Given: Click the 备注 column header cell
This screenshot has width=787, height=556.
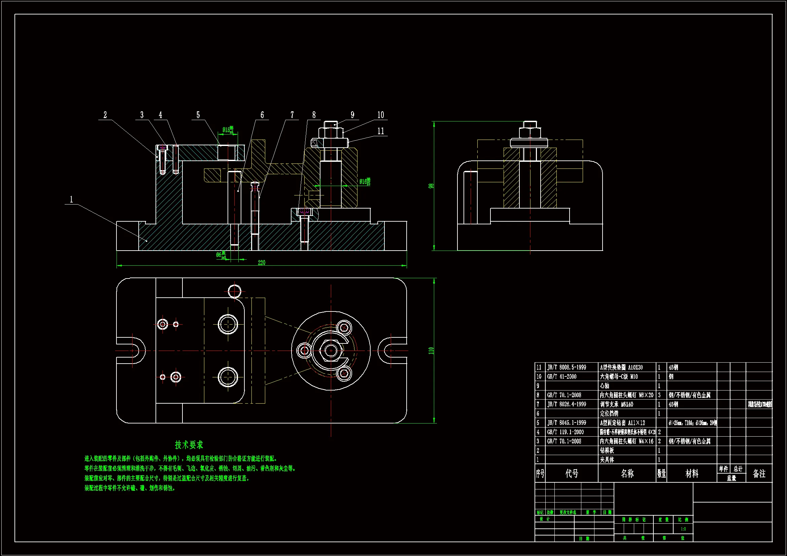Looking at the screenshot, I should (x=759, y=474).
